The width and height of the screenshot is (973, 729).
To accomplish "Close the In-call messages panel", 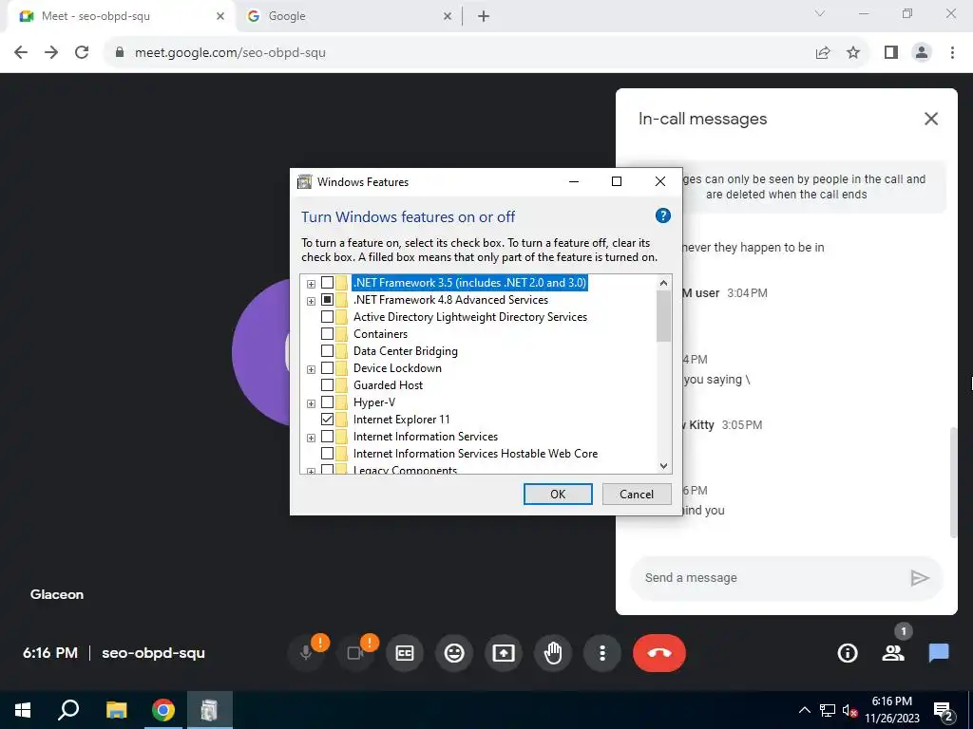I will (931, 119).
